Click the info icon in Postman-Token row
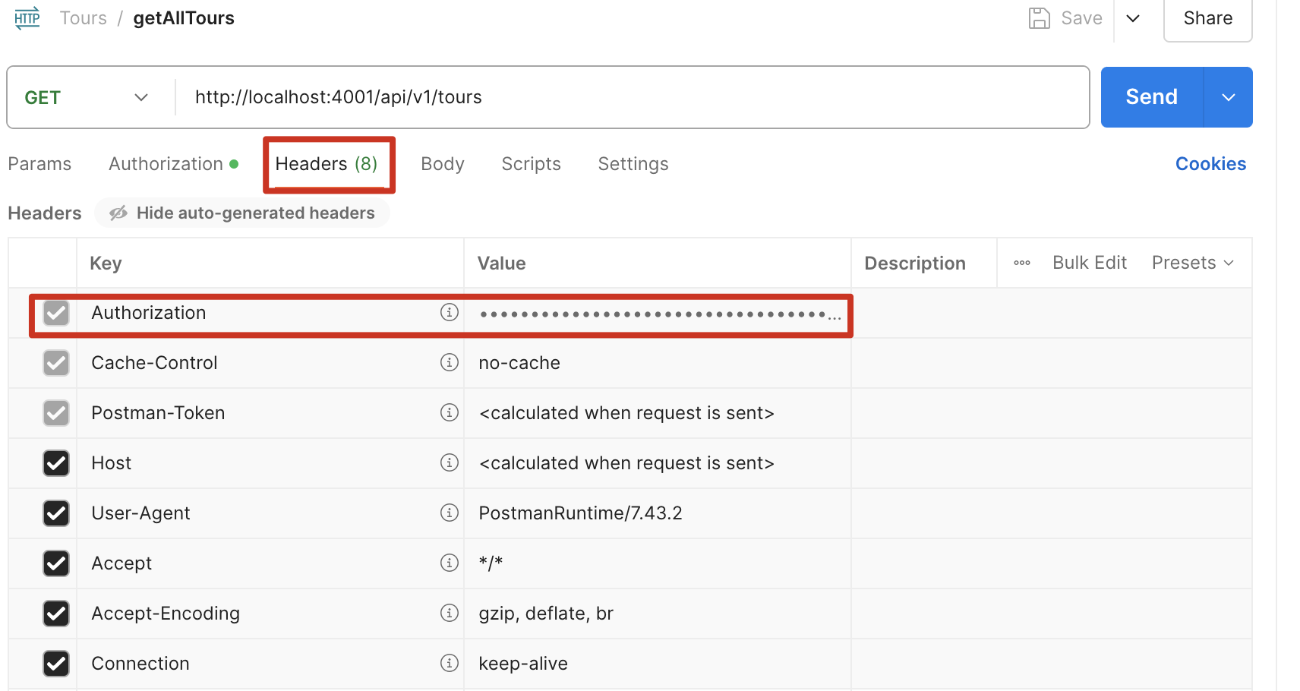This screenshot has width=1300, height=691. pyautogui.click(x=450, y=412)
